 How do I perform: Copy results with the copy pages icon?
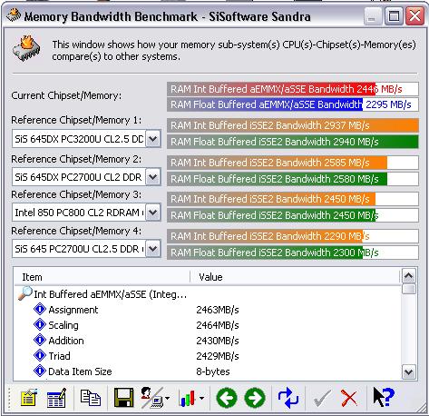pos(91,397)
